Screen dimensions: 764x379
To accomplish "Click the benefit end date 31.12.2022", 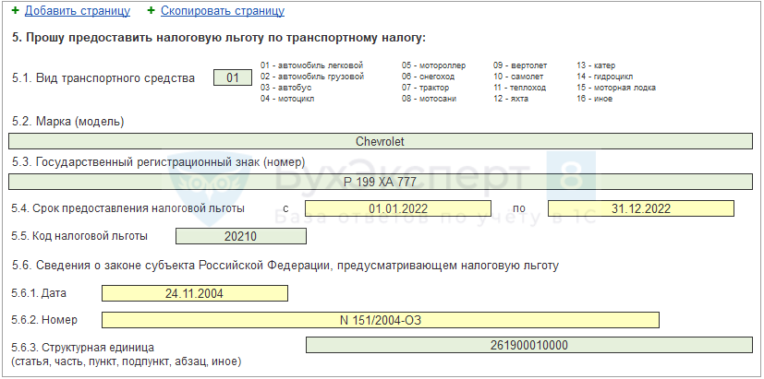I will (640, 208).
